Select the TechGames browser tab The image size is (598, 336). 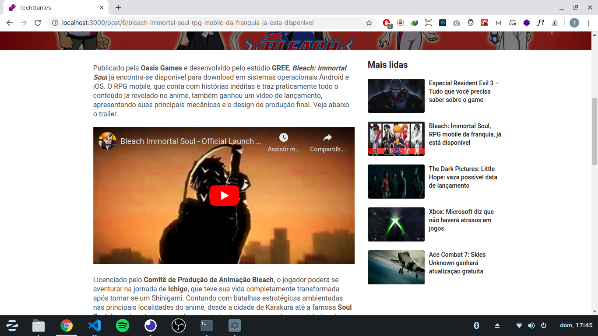56,7
